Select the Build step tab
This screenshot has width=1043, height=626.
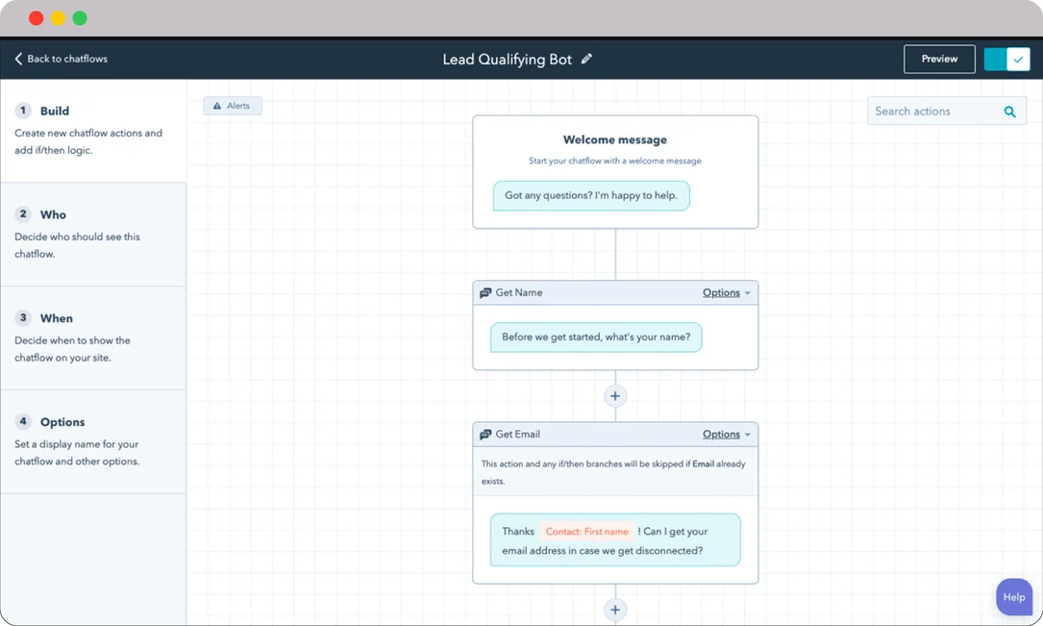[x=93, y=131]
